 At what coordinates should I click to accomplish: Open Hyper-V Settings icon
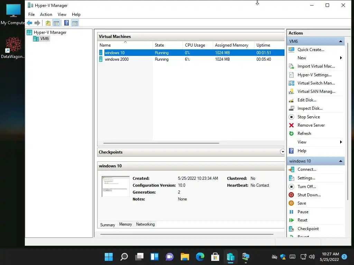(x=291, y=75)
